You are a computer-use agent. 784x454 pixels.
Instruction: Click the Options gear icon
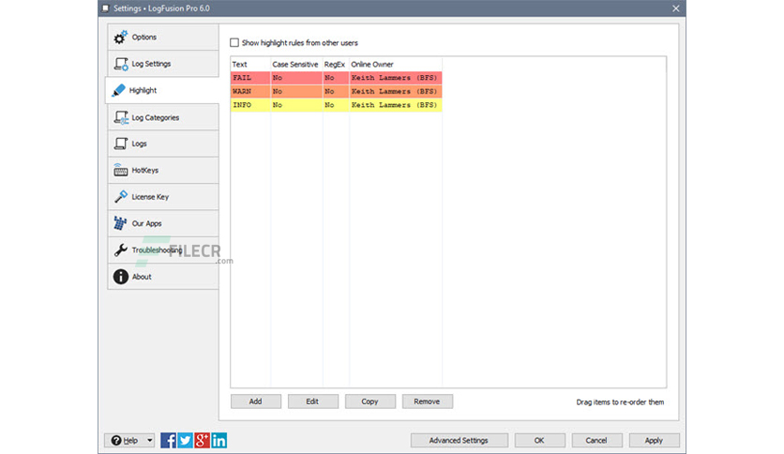coord(120,38)
